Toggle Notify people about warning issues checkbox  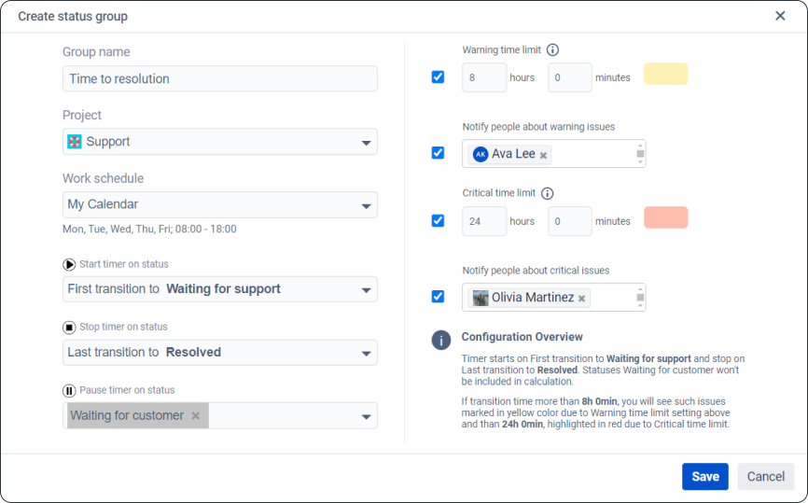coord(438,152)
